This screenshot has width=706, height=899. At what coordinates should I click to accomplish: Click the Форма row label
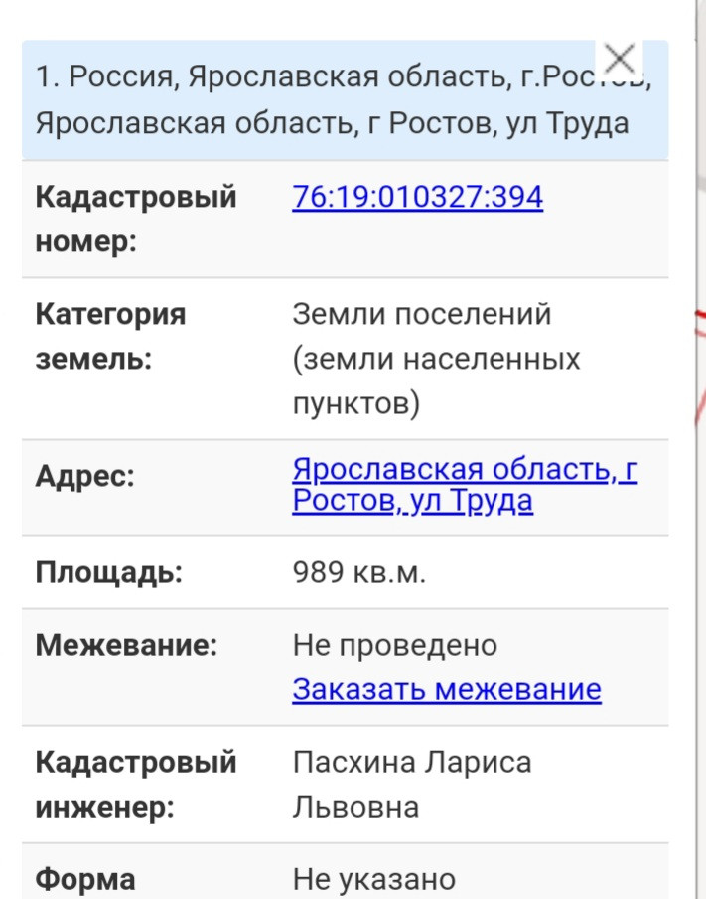click(x=85, y=879)
